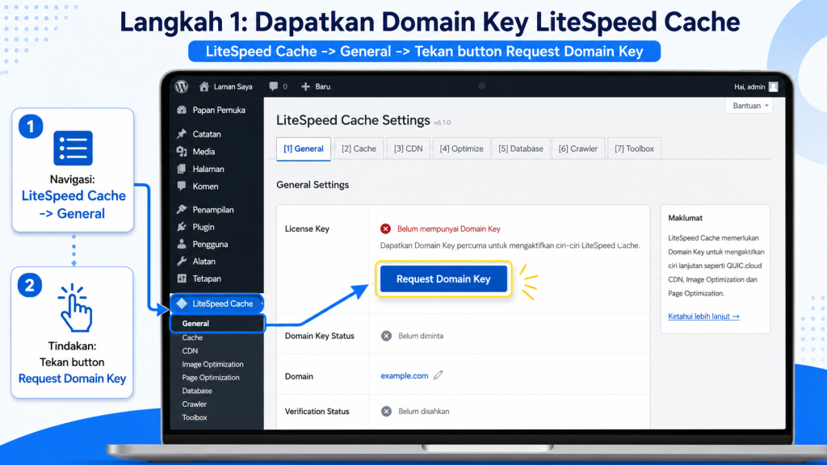Screen dimensions: 827x465
Task: Open the Ketahui lebih lanjut link
Action: click(x=703, y=316)
